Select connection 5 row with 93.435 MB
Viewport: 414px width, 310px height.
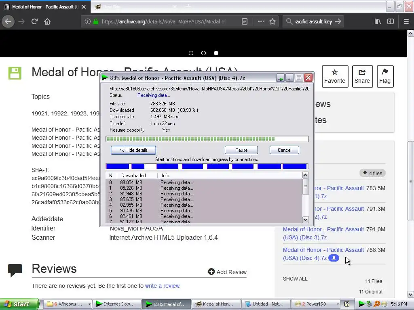204,211
